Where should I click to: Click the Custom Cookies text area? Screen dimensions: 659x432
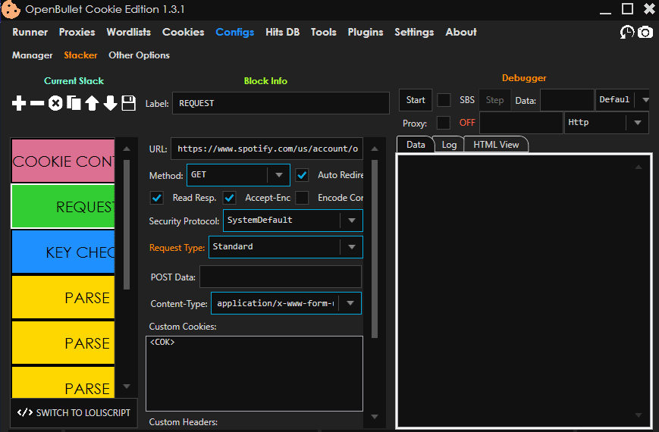click(254, 373)
